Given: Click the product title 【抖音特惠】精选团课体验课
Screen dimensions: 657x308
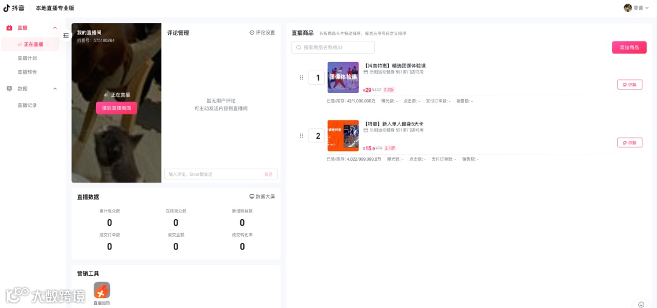Looking at the screenshot, I should click(x=394, y=66).
